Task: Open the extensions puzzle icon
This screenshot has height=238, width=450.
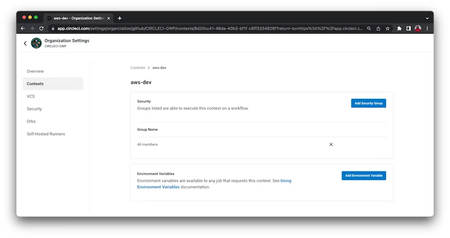Action: [399, 29]
